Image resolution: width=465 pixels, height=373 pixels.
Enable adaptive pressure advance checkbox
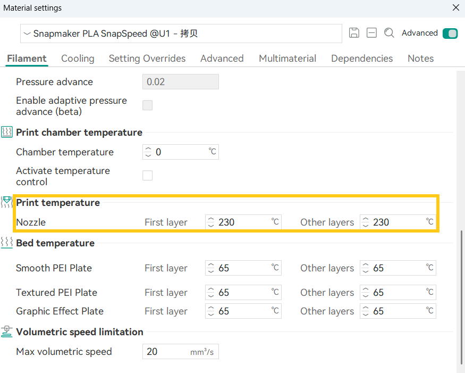[x=147, y=105]
